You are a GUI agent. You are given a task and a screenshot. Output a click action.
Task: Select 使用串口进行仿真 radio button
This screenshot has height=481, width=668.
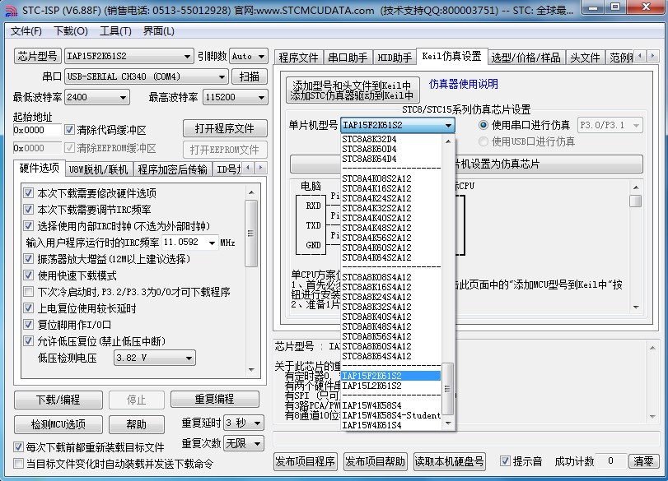pos(483,125)
